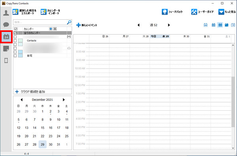Click クラウド接続を追加 link
This screenshot has width=237, height=156.
(33, 92)
